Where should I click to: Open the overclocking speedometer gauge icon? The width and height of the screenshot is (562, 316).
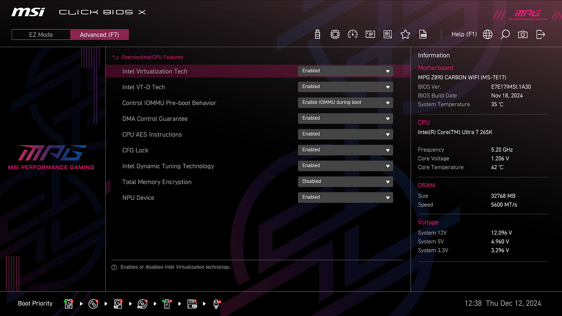click(353, 34)
